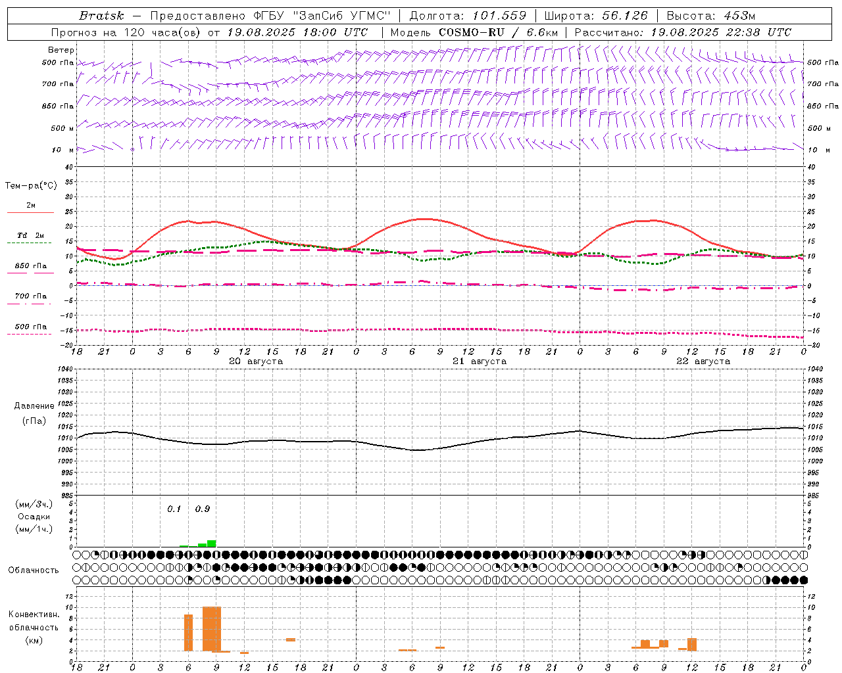Click the isolated orange convective bar at 4 km on 20 августа
Viewport: 842px width, 673px height.
point(291,639)
